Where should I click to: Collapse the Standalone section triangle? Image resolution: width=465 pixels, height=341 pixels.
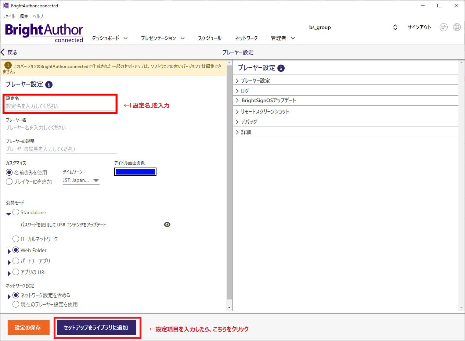point(9,214)
